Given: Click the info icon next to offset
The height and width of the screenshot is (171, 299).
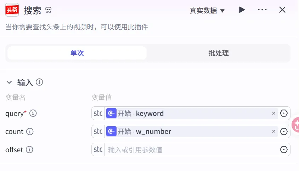Looking at the screenshot, I should [x=29, y=150].
